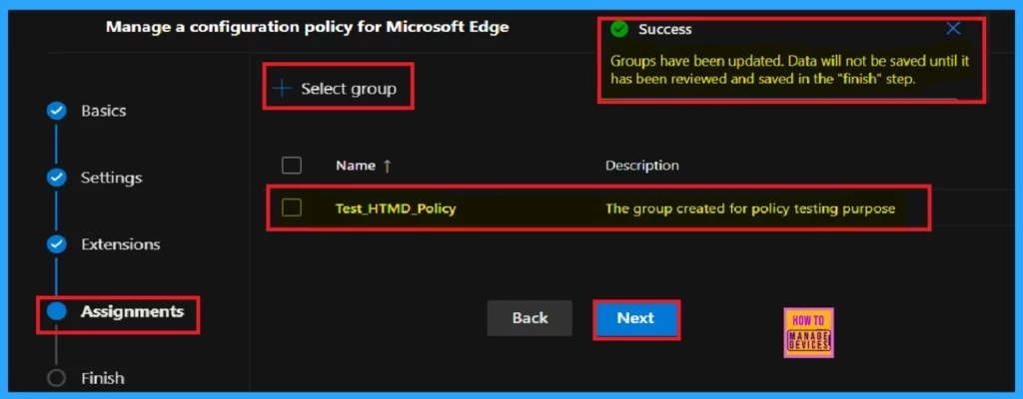Sort by the Name column arrow
This screenshot has width=1023, height=399.
387,167
